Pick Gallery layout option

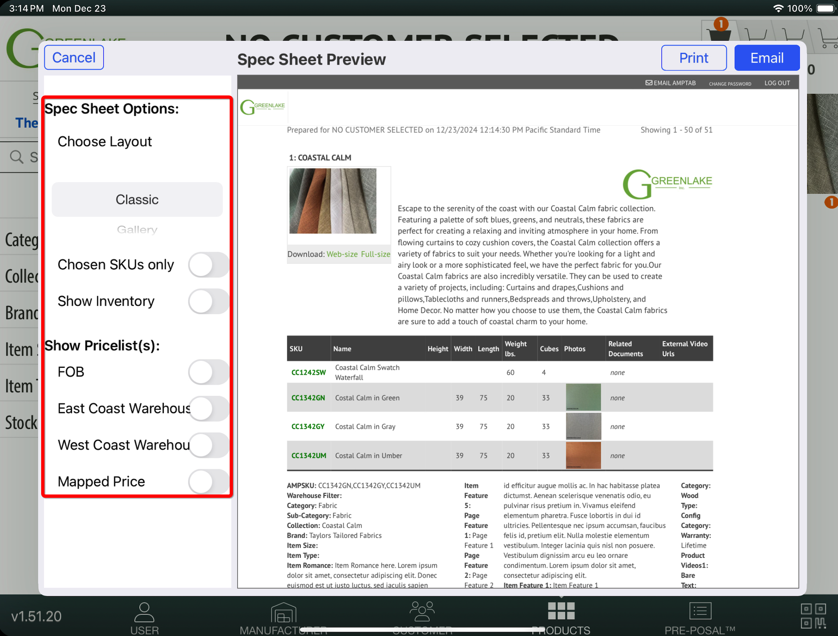coord(137,230)
